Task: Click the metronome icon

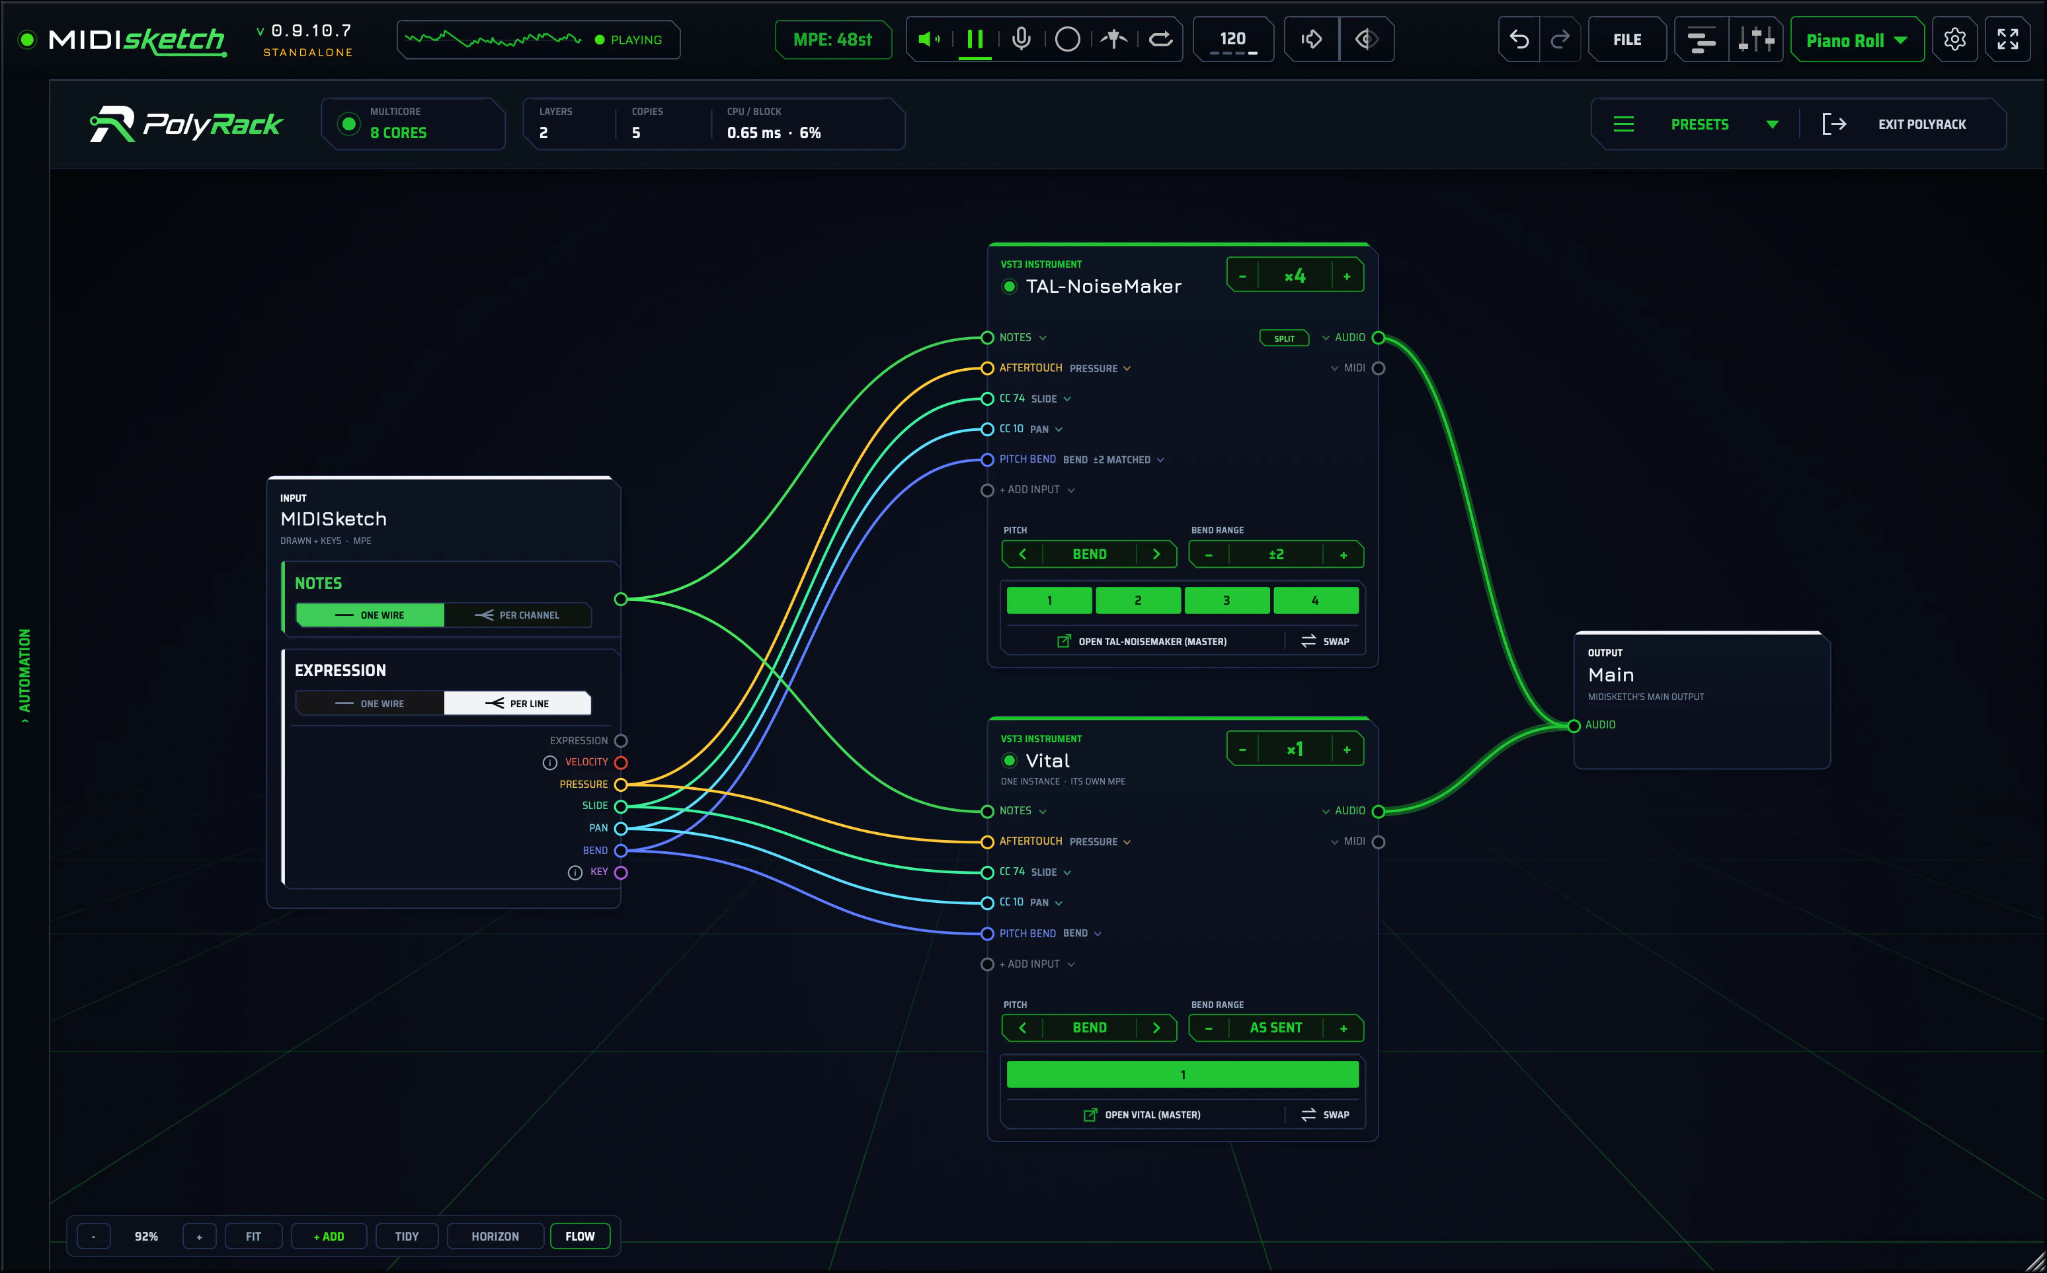Action: click(x=1114, y=39)
